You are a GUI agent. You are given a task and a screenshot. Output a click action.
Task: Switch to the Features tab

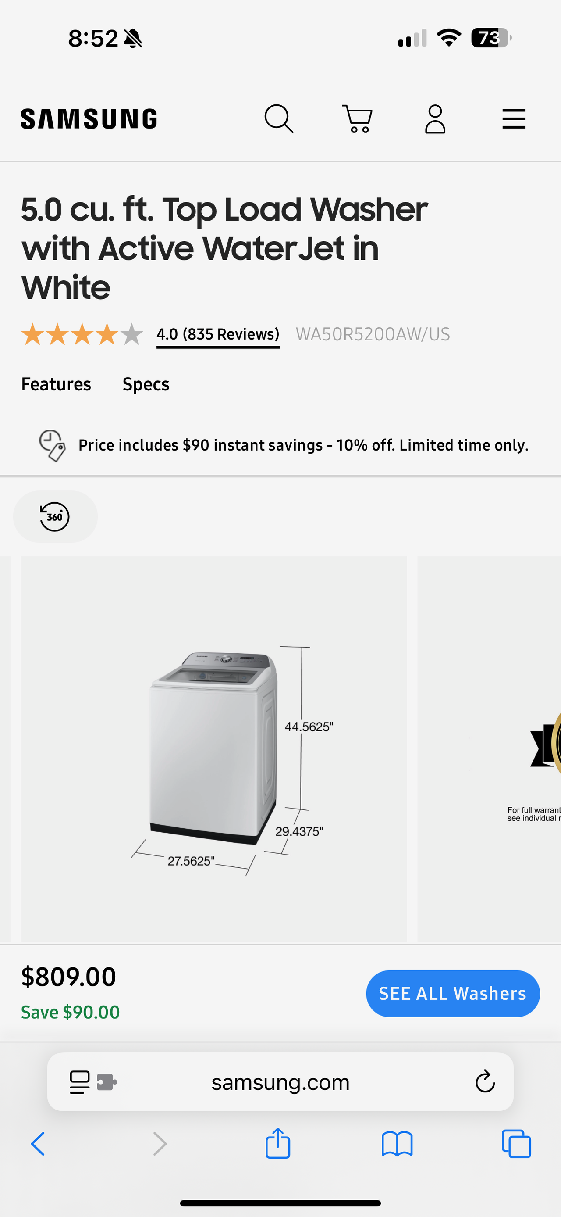coord(56,385)
